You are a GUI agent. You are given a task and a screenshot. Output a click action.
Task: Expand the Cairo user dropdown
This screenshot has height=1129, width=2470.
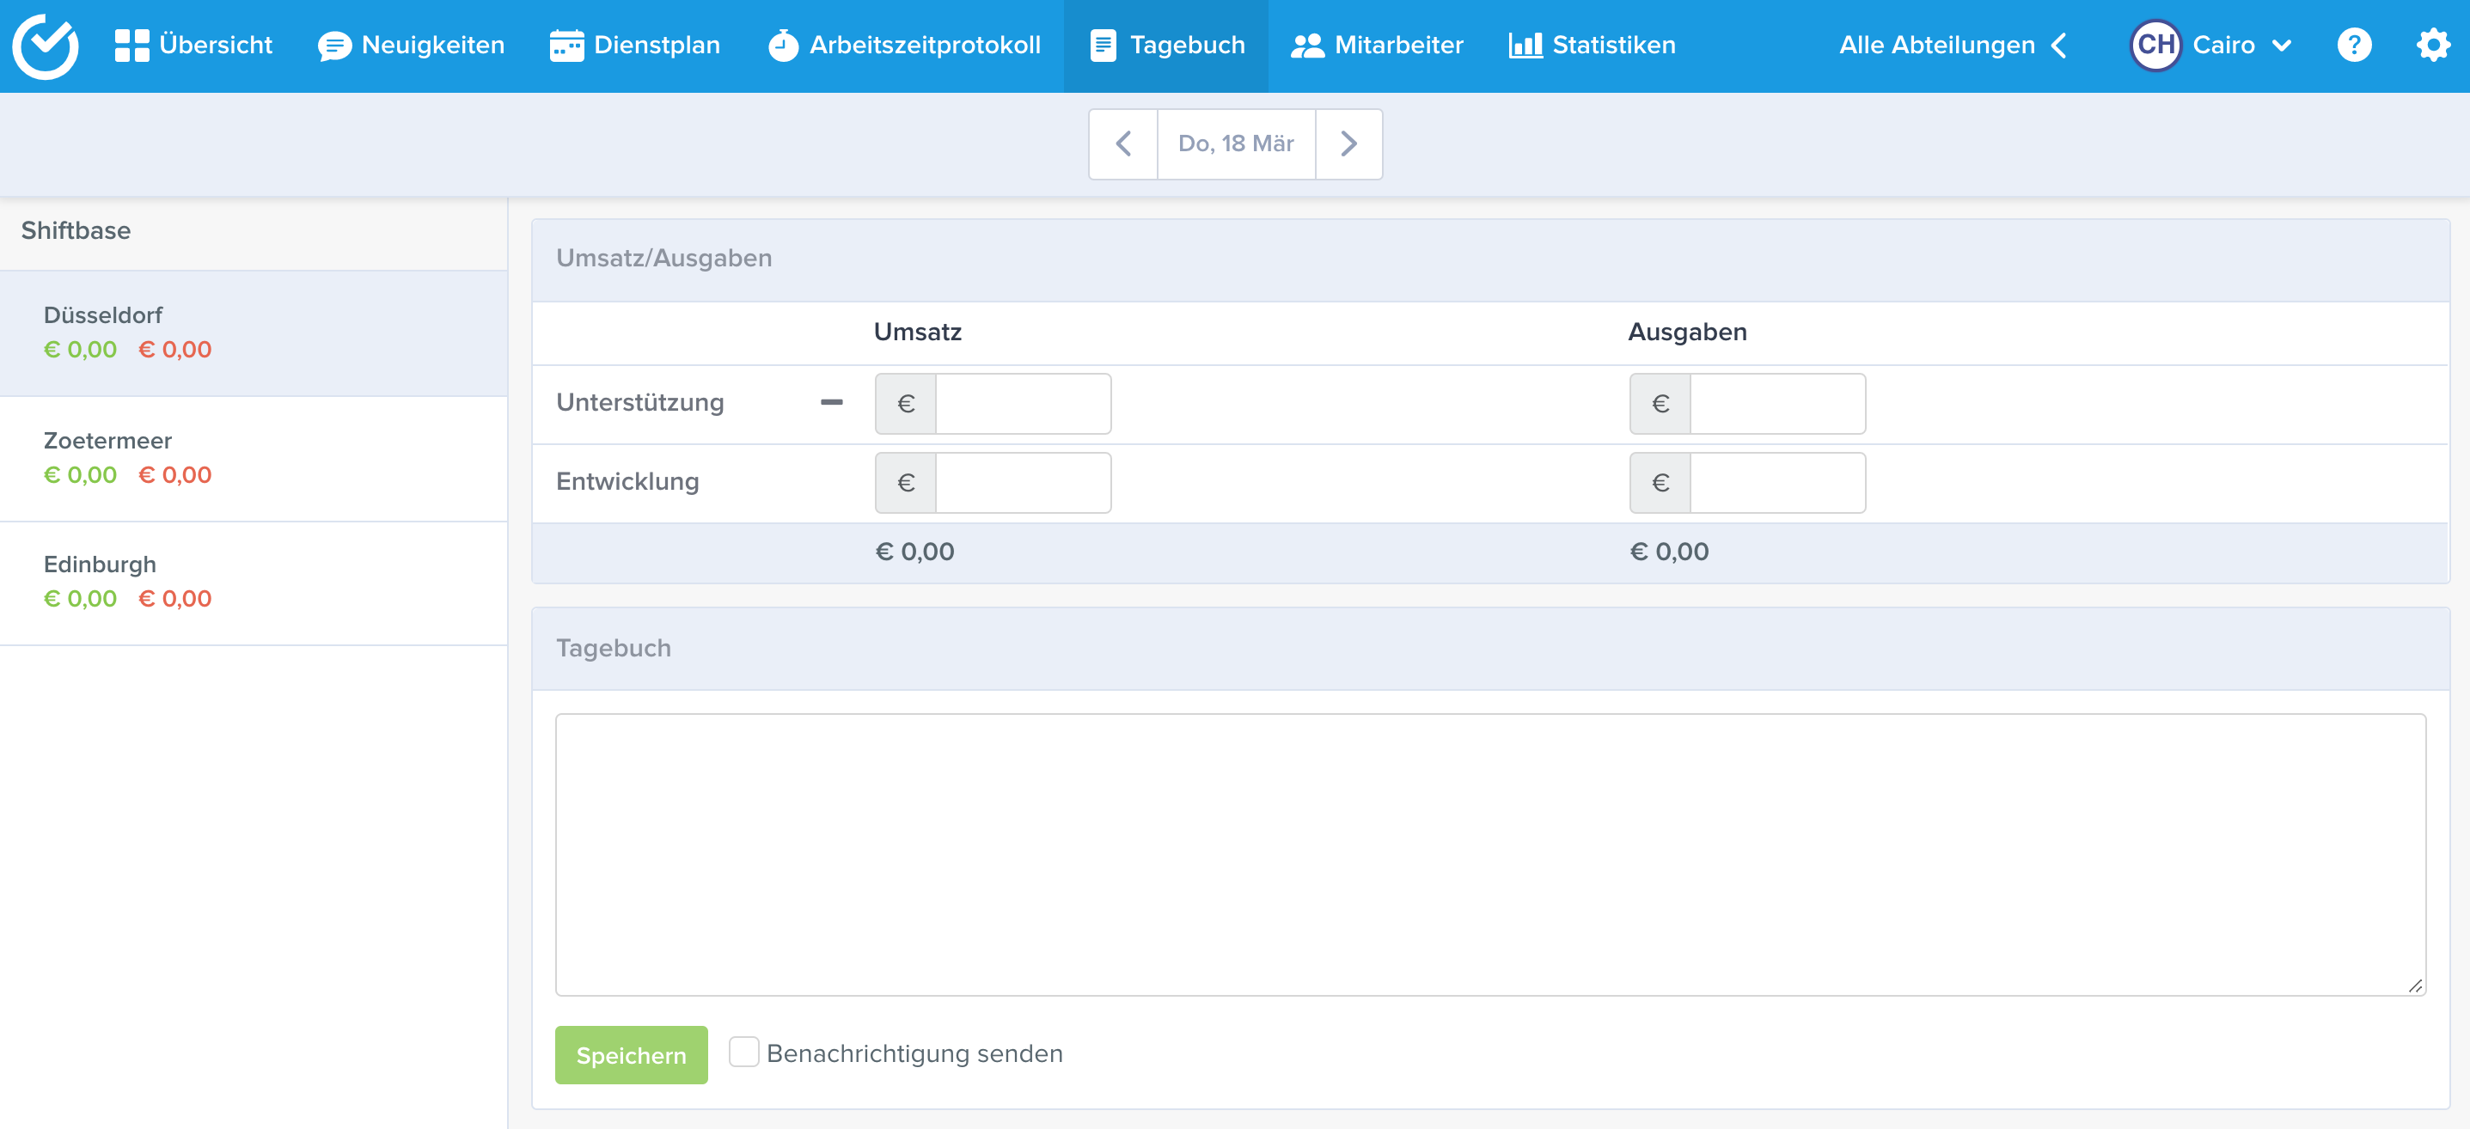pyautogui.click(x=2241, y=45)
